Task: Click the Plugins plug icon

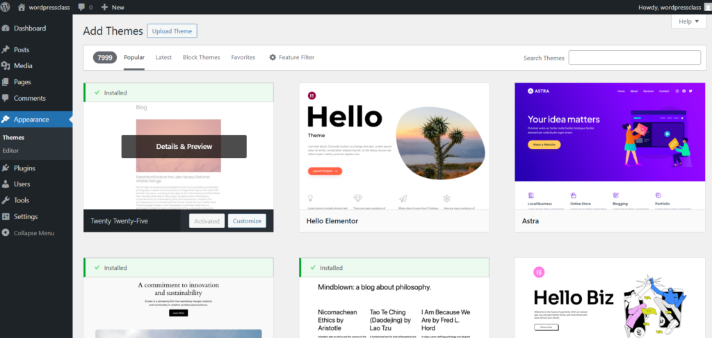Action: [x=6, y=168]
